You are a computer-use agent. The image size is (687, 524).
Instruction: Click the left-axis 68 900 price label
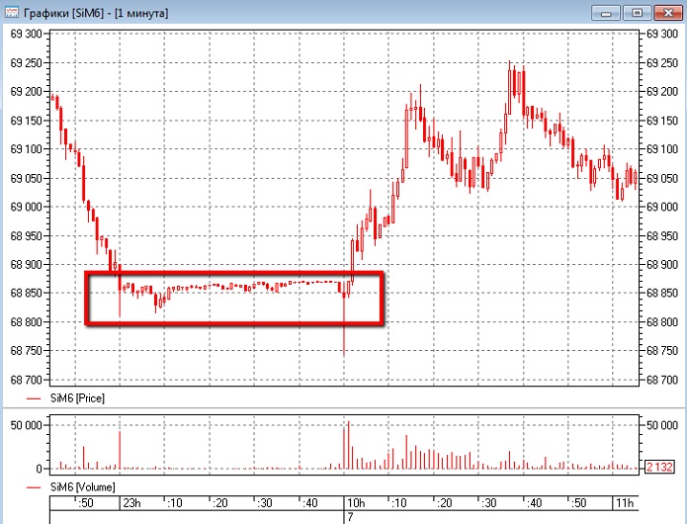click(27, 265)
